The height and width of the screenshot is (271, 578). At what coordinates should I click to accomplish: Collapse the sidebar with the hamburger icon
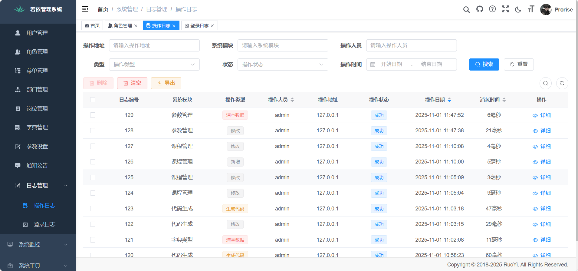(x=85, y=9)
